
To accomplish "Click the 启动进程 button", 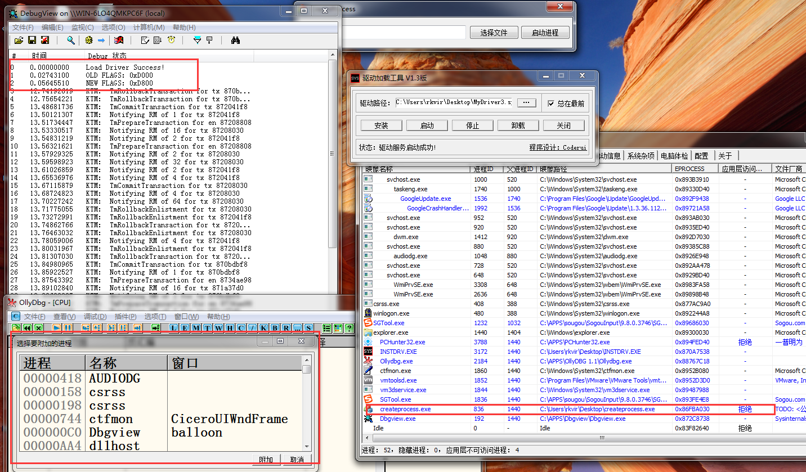I will (x=545, y=33).
